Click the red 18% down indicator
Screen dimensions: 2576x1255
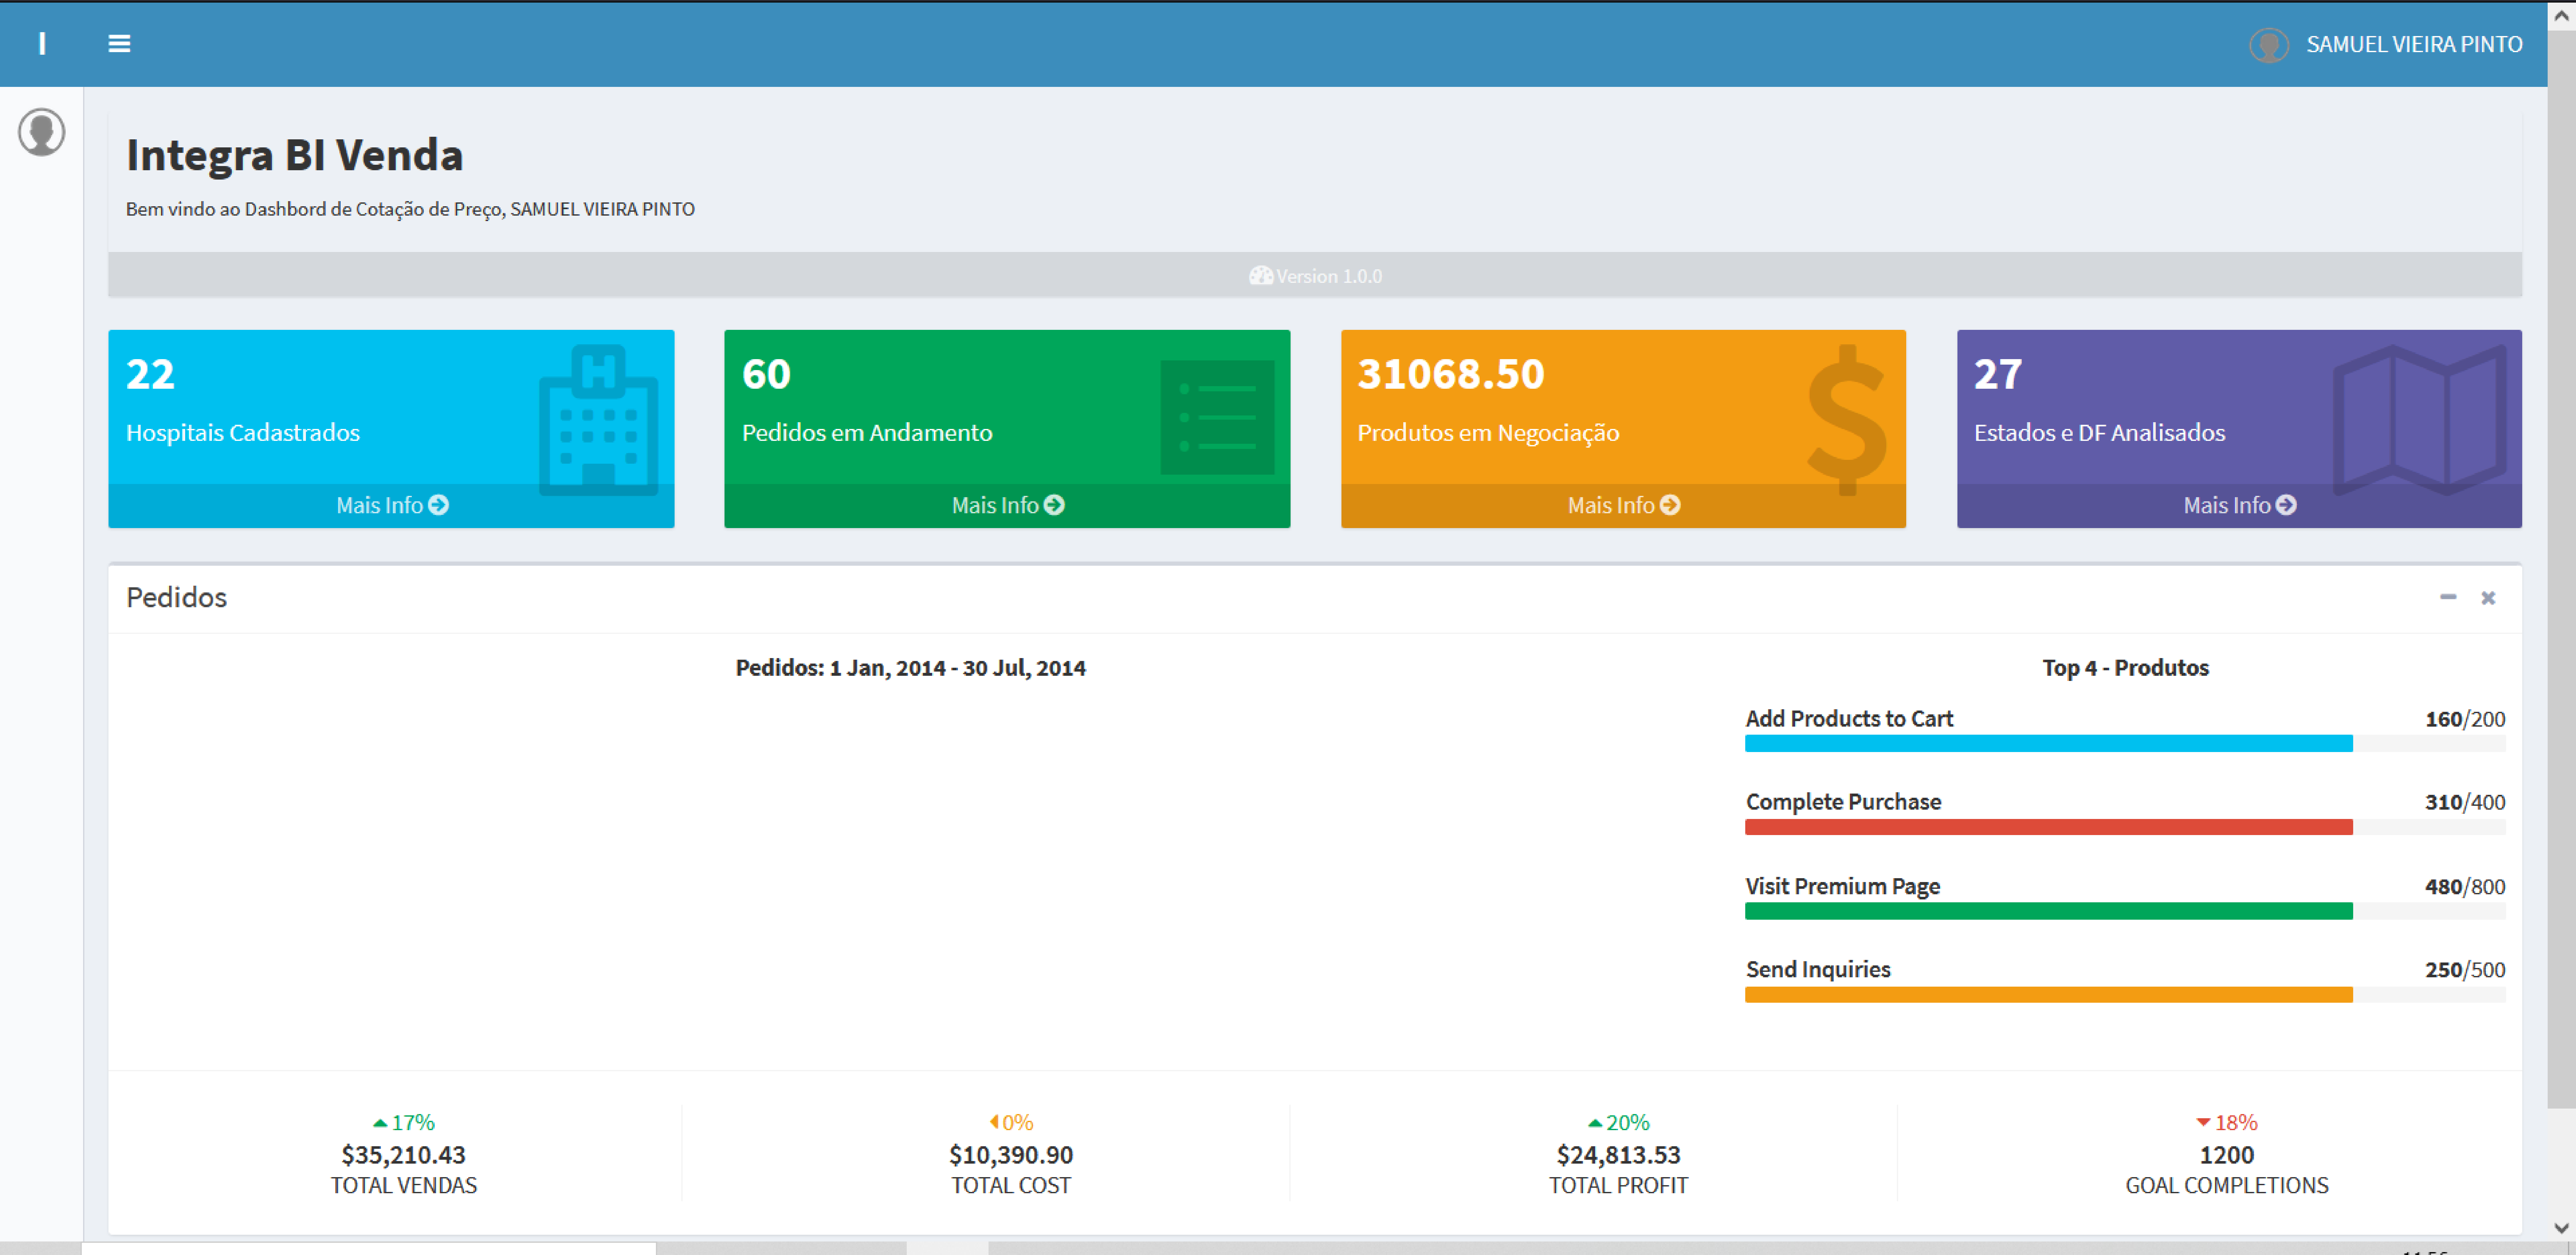coord(2227,1123)
